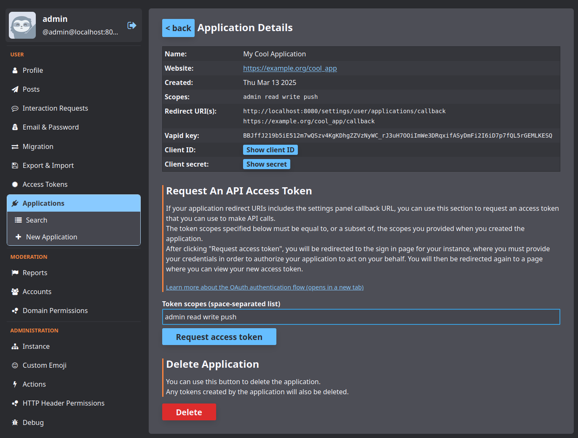Click the Debug bug icon

click(x=15, y=422)
